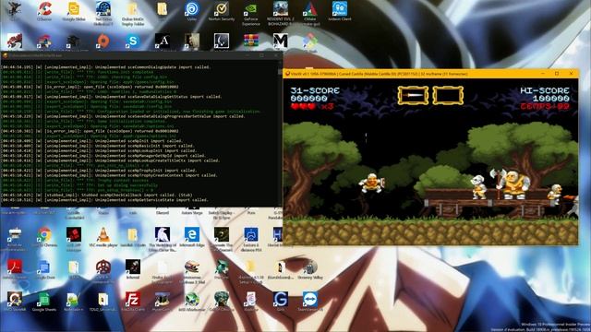The width and height of the screenshot is (591, 332).
Task: Select the sceSaveDataDialogProgressBarSetValue log line
Action: click(x=123, y=116)
